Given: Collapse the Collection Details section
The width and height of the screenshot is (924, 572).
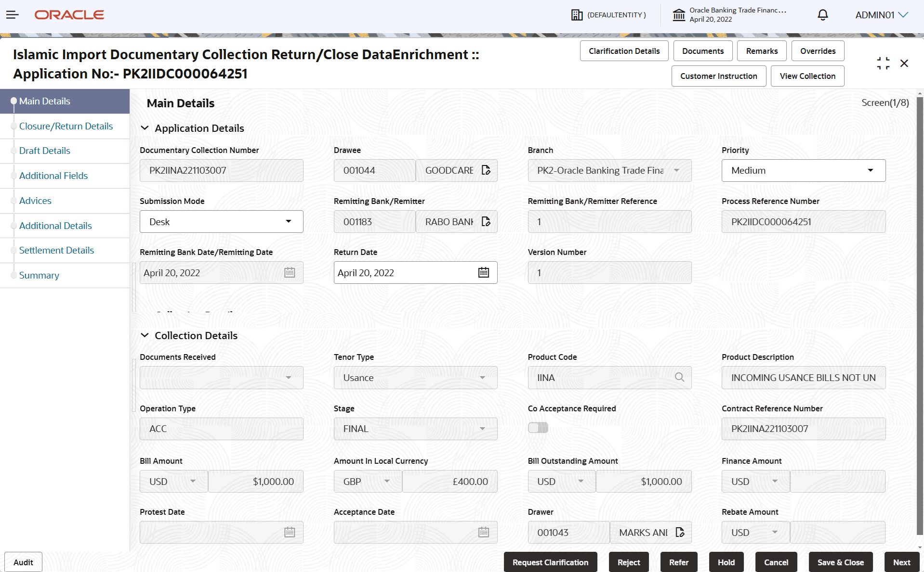Looking at the screenshot, I should click(145, 335).
